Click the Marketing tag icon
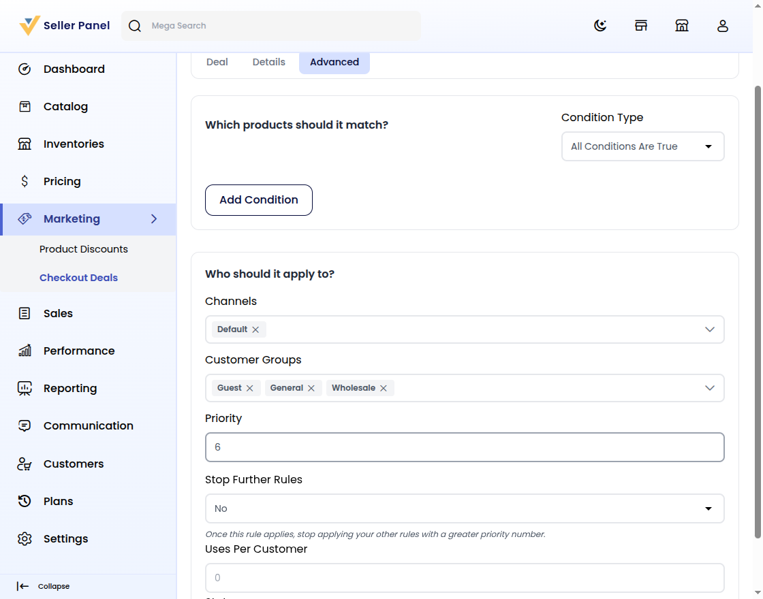Image resolution: width=763 pixels, height=599 pixels. click(25, 218)
